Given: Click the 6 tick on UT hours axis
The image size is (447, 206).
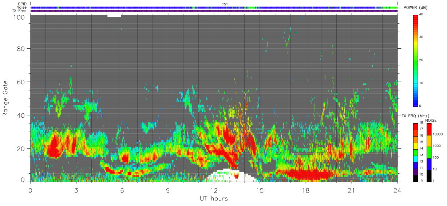Looking at the screenshot, I should click(122, 190).
